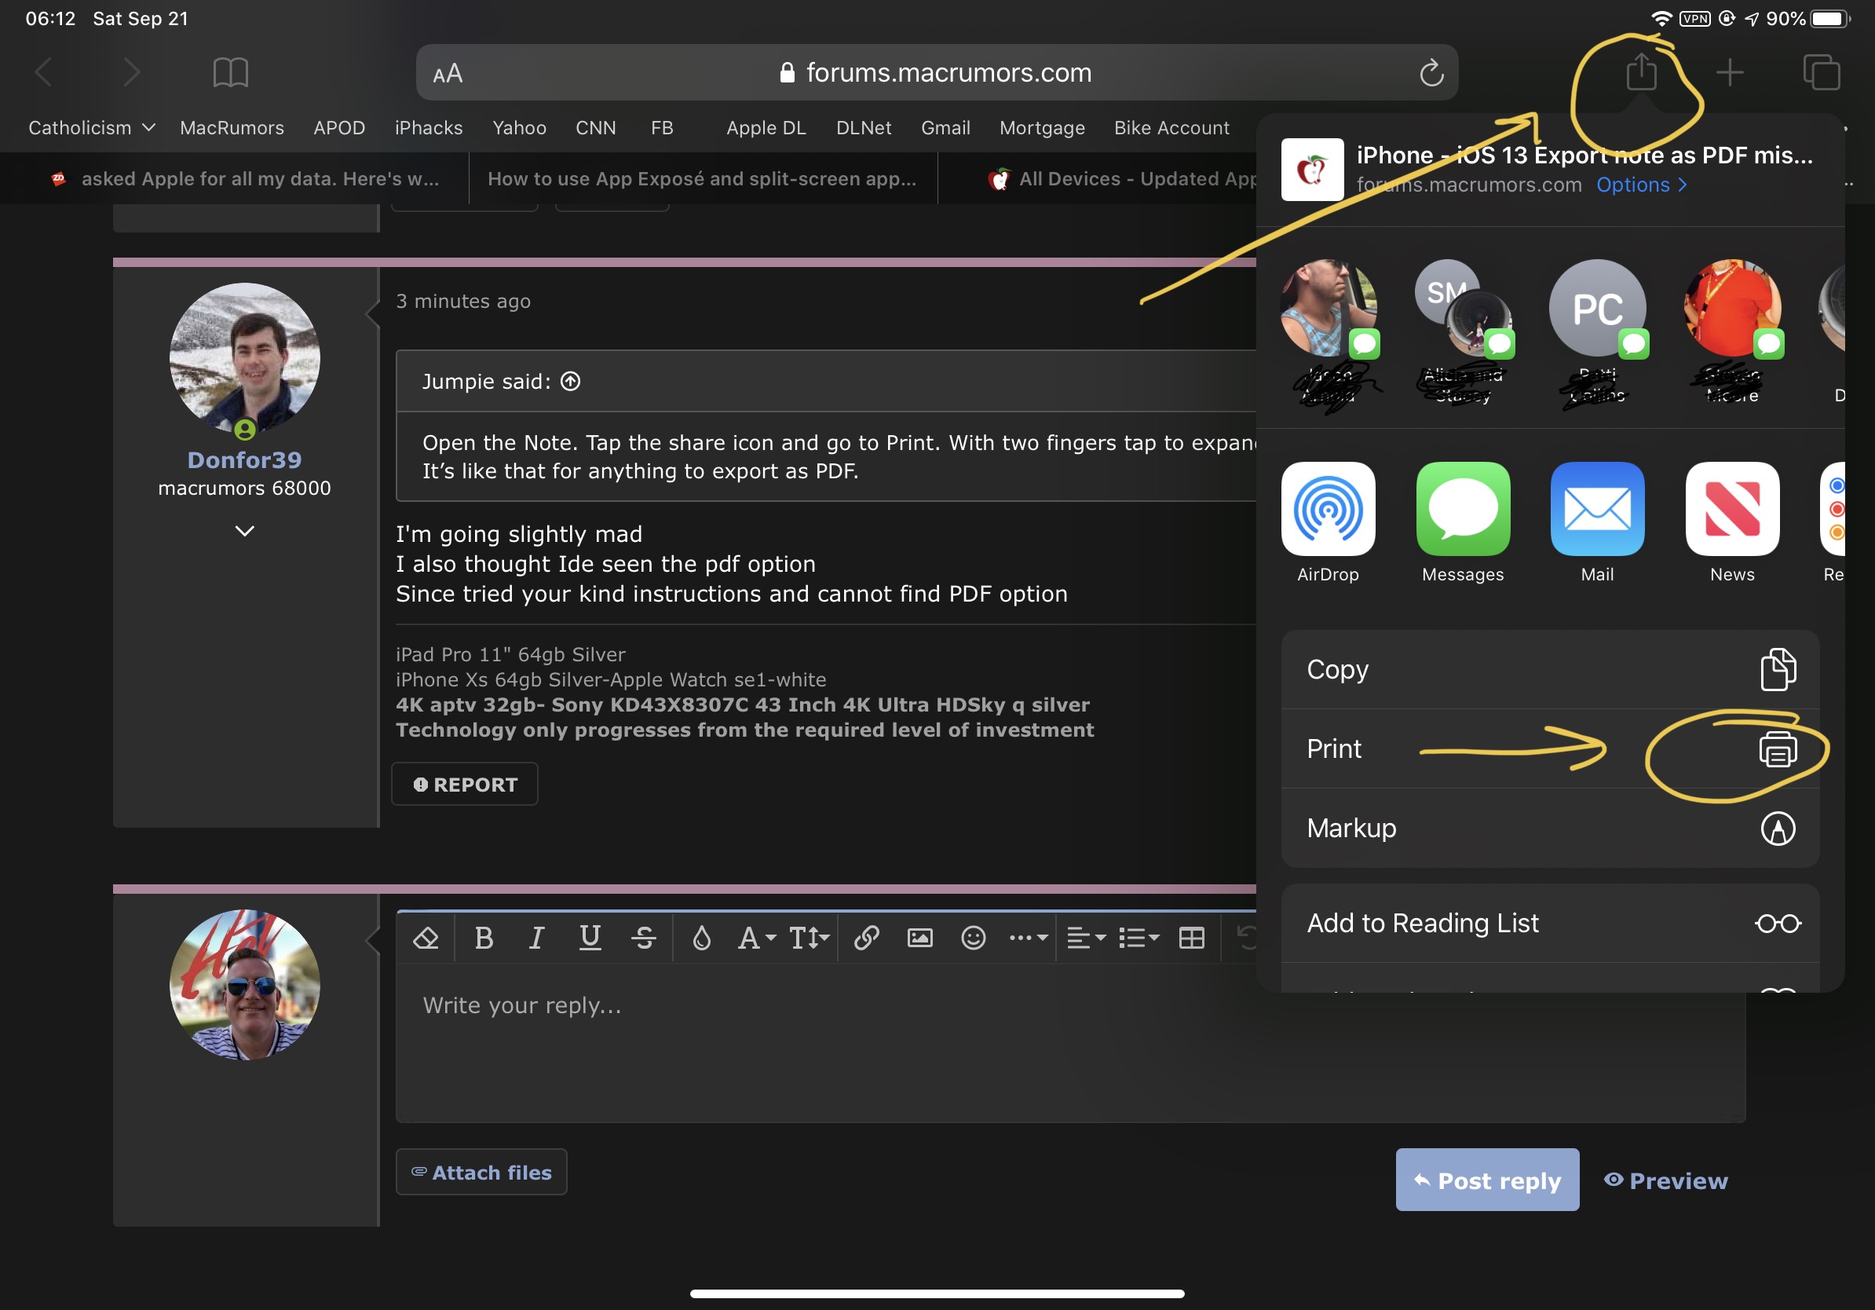The image size is (1875, 1310).
Task: Toggle bold formatting
Action: (x=484, y=938)
